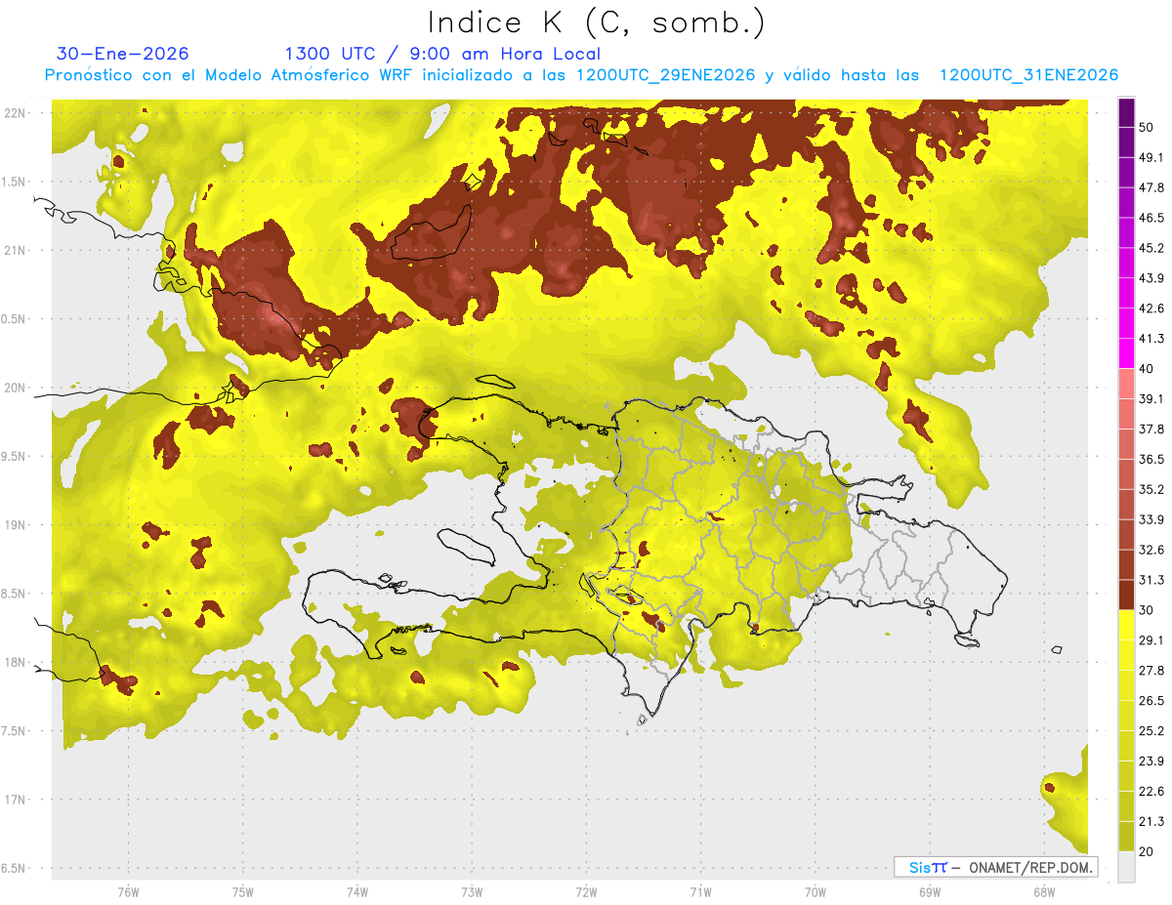Viewport: 1172px width, 905px height.
Task: Click the longitude axis label '68W'
Action: 1044,892
